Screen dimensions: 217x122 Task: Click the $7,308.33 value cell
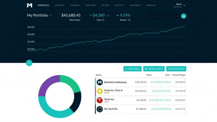(141, 109)
